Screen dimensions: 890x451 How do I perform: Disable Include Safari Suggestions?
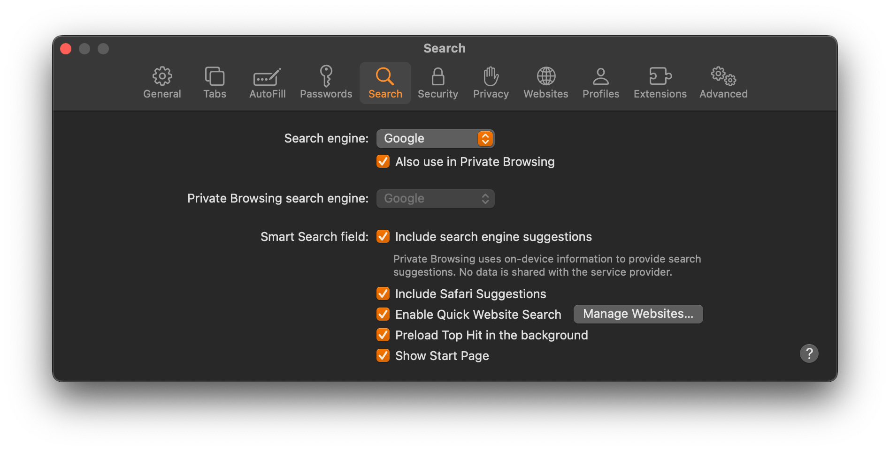click(383, 293)
